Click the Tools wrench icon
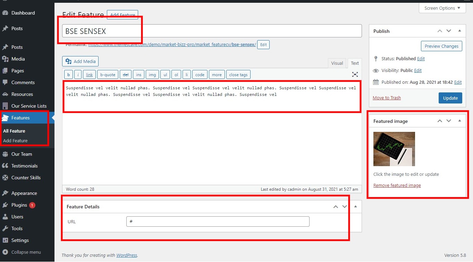This screenshot has height=262, width=473. tap(5, 228)
